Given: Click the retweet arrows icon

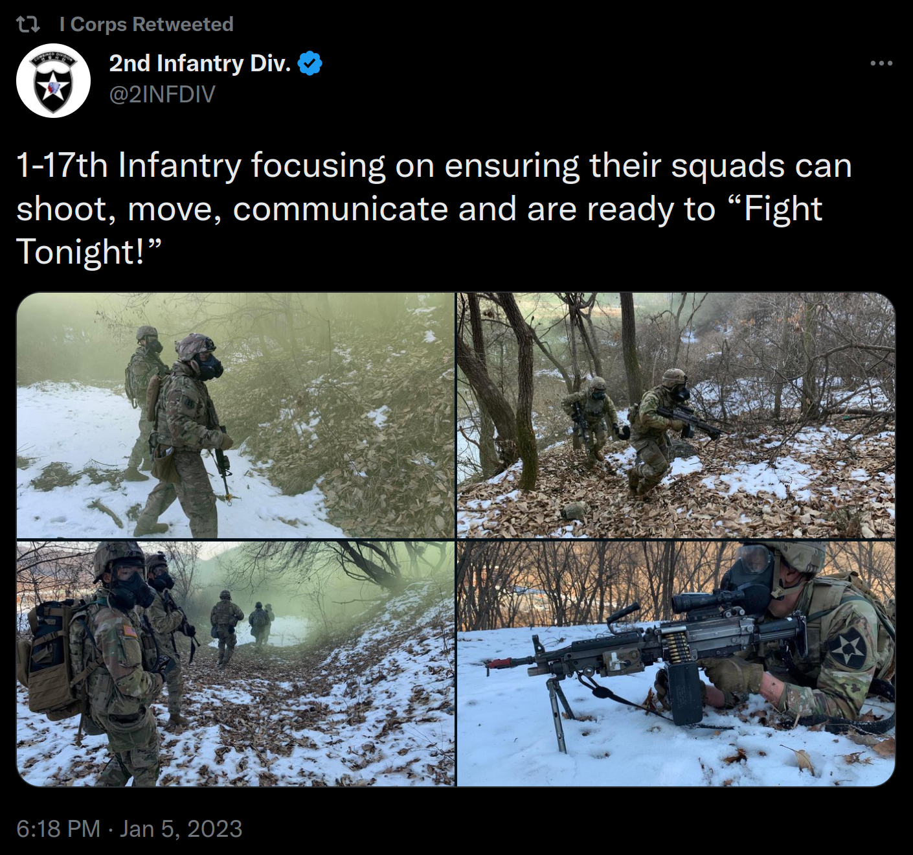Looking at the screenshot, I should tap(28, 25).
